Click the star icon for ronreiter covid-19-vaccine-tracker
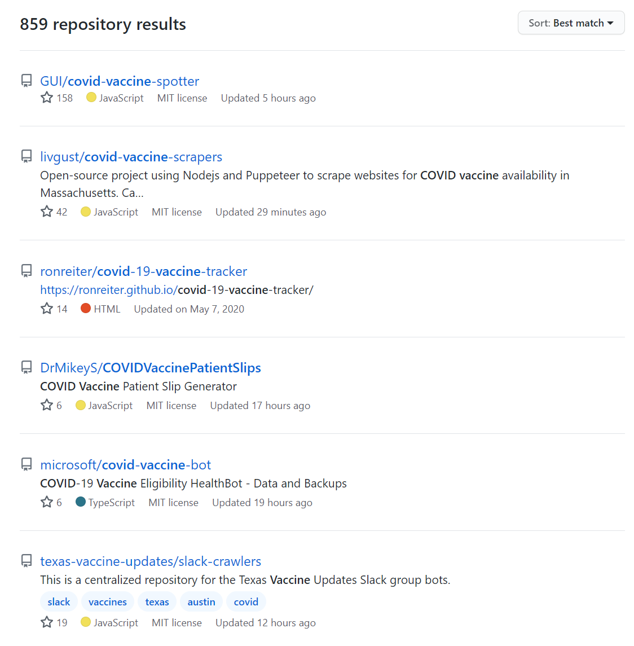This screenshot has width=634, height=646. [x=47, y=309]
